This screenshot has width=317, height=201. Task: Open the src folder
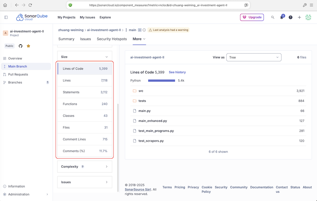click(x=141, y=91)
